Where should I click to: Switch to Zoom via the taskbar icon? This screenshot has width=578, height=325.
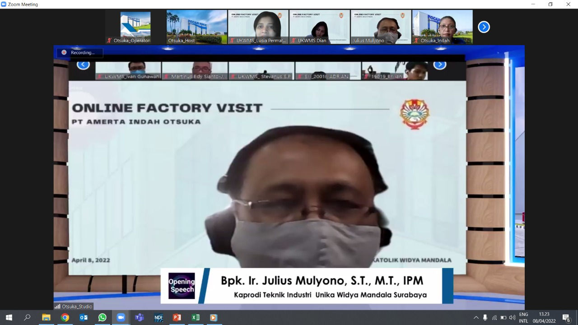tap(121, 317)
